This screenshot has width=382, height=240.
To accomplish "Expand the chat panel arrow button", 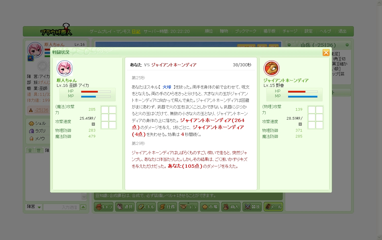I will pyautogui.click(x=83, y=207).
